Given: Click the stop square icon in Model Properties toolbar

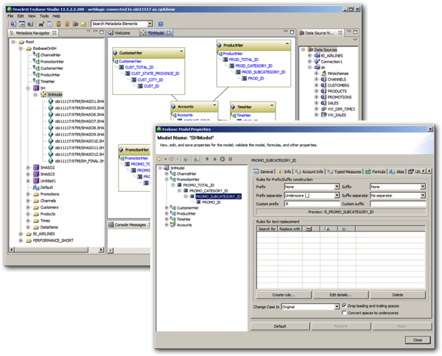Looking at the screenshot, I should tap(231, 160).
